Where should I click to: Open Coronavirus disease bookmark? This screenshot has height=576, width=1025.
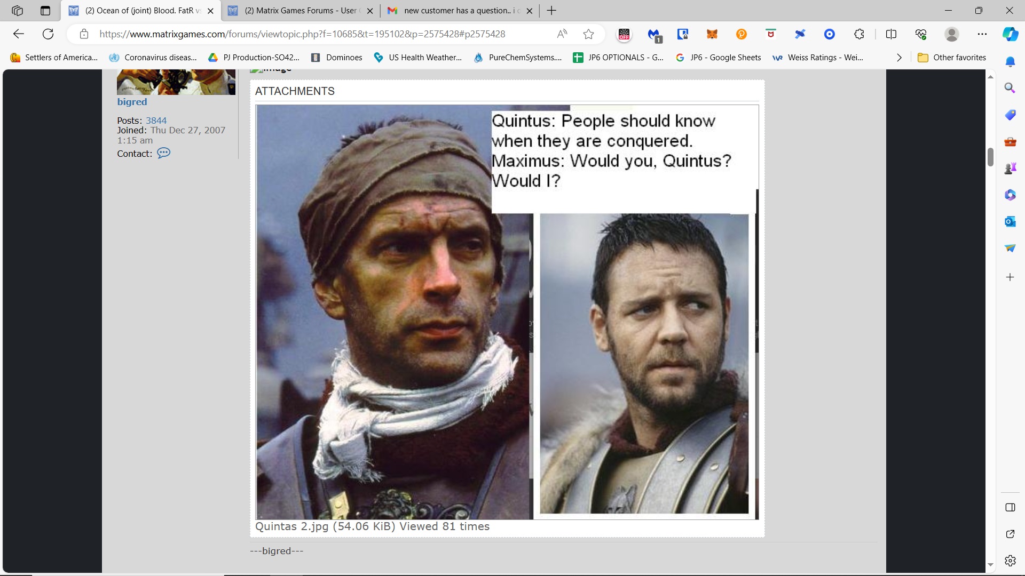click(x=153, y=58)
